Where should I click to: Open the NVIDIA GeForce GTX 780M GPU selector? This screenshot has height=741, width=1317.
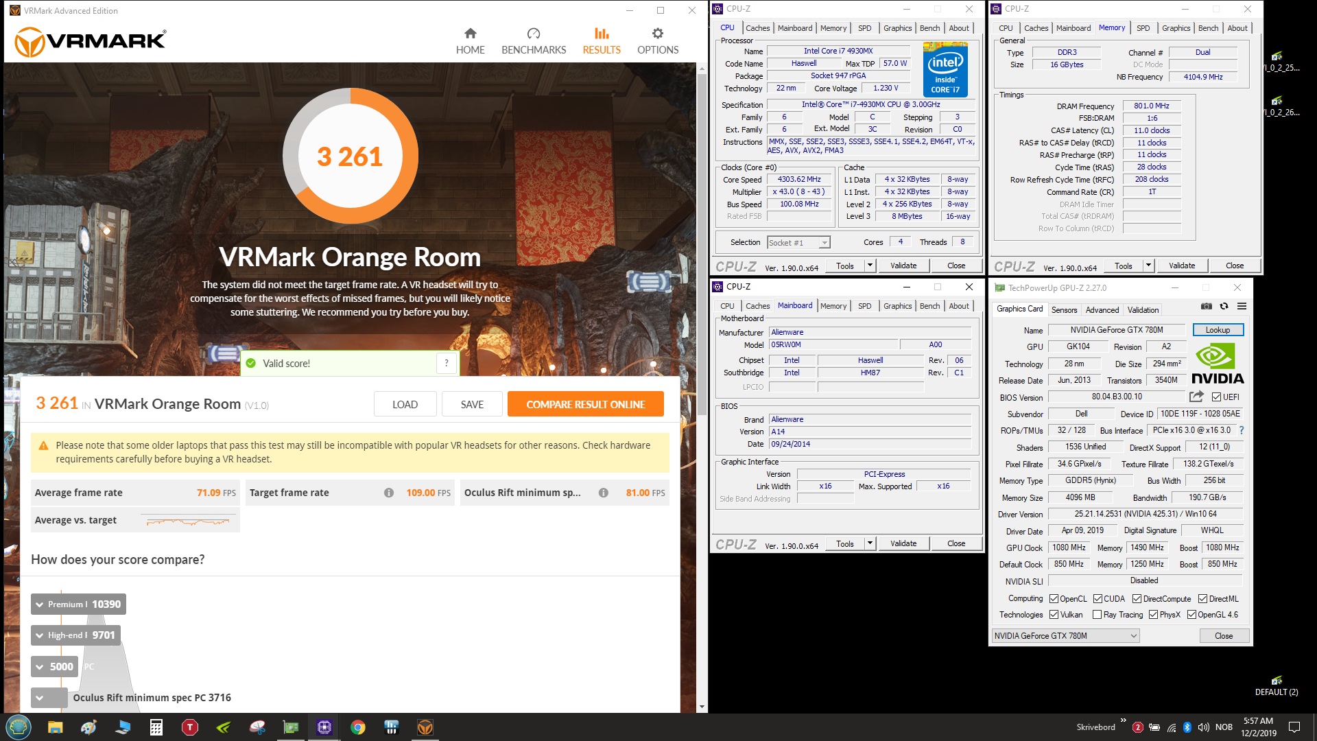(1066, 636)
